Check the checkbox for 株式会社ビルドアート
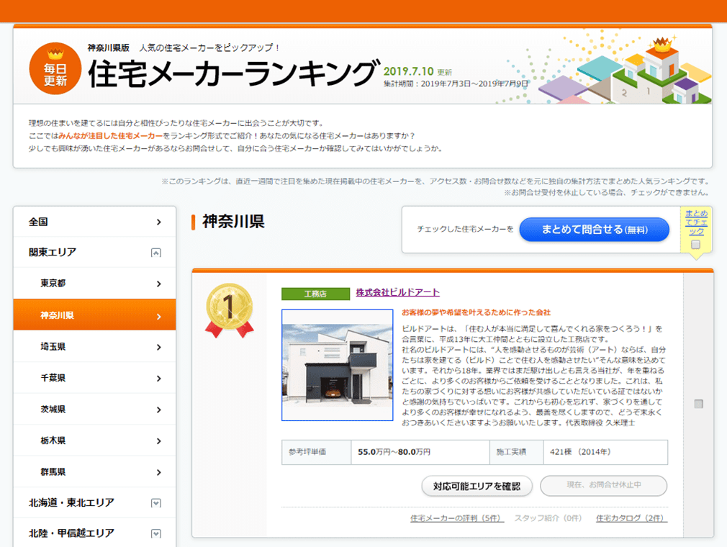The width and height of the screenshot is (727, 547). click(x=698, y=404)
